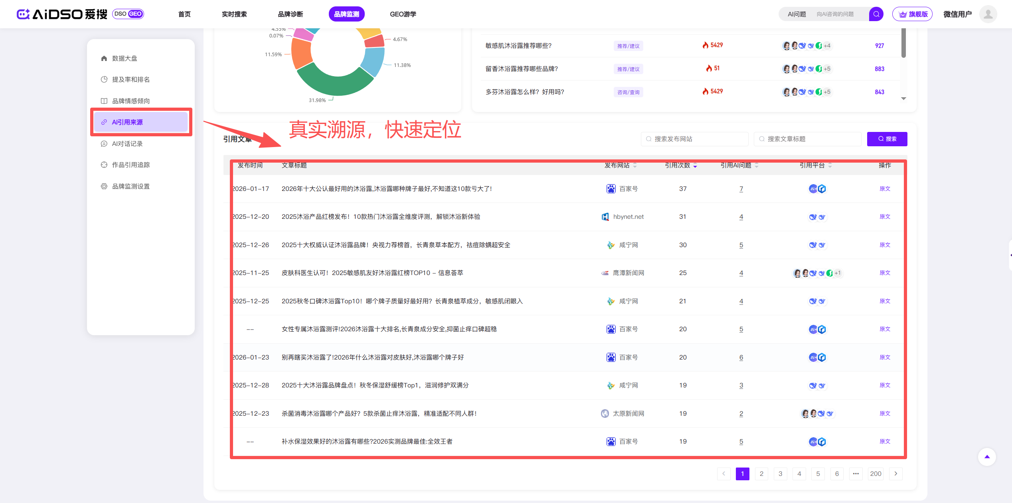The height and width of the screenshot is (503, 1012).
Task: Go to pagination page 2
Action: [761, 474]
